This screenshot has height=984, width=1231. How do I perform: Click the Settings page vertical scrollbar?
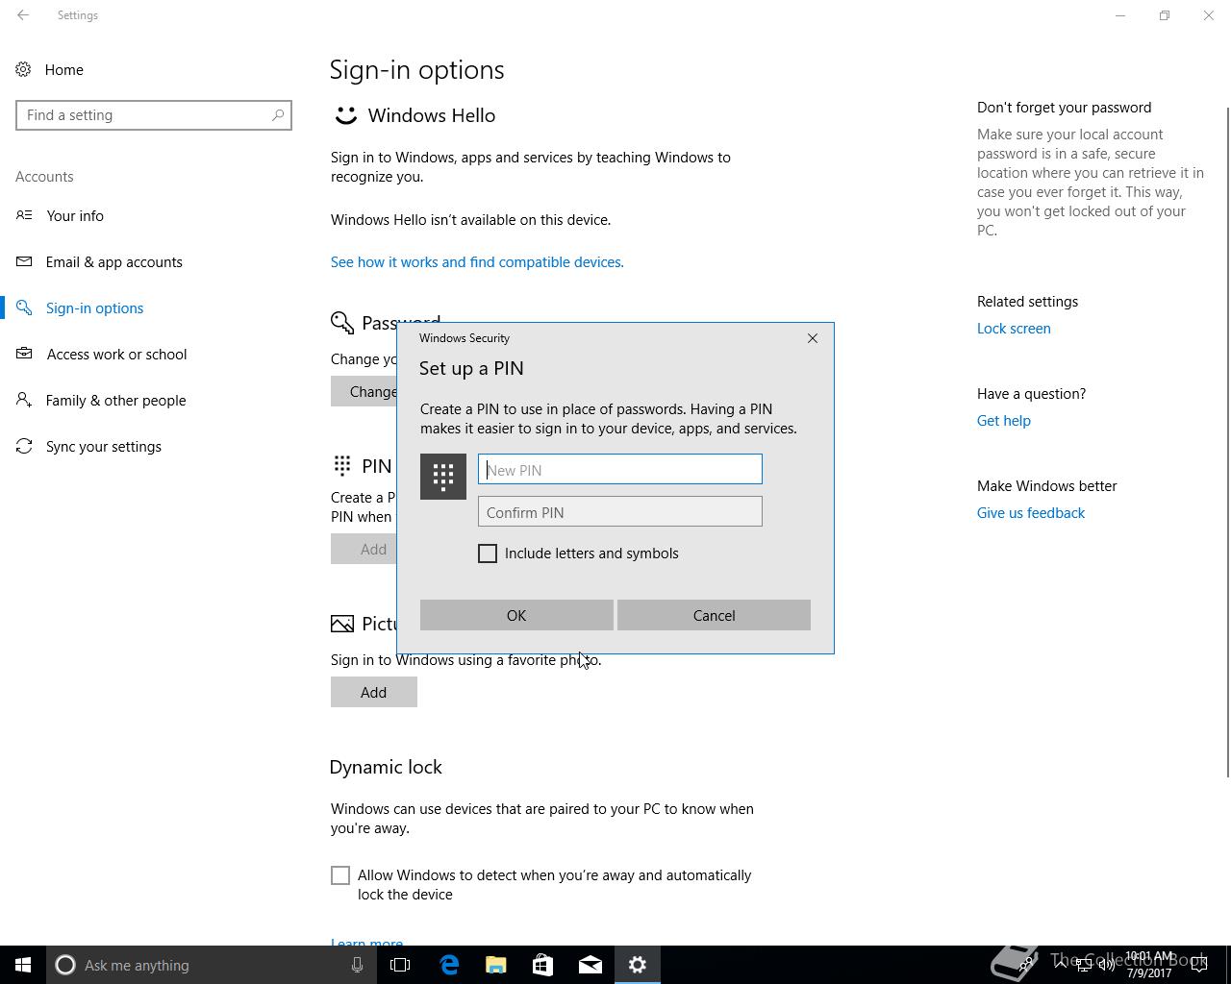pos(1227,442)
